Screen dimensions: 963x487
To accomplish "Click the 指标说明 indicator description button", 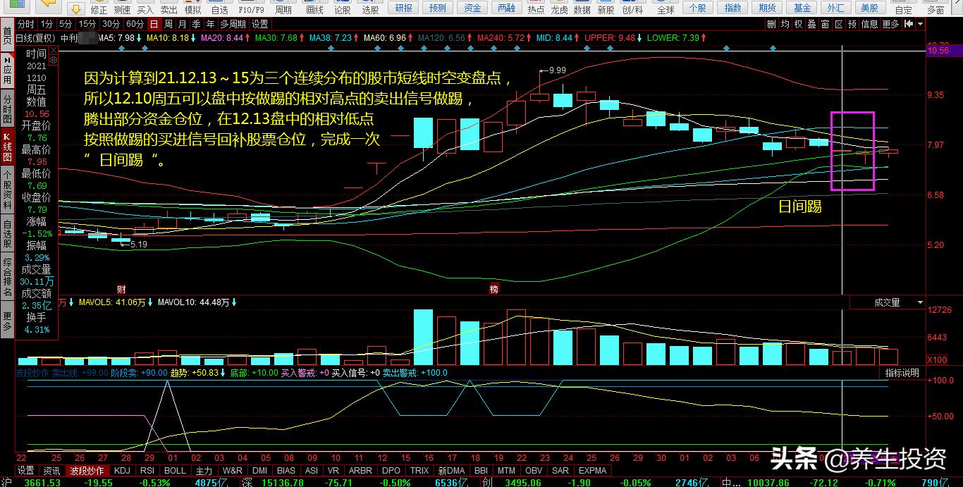I will 902,373.
